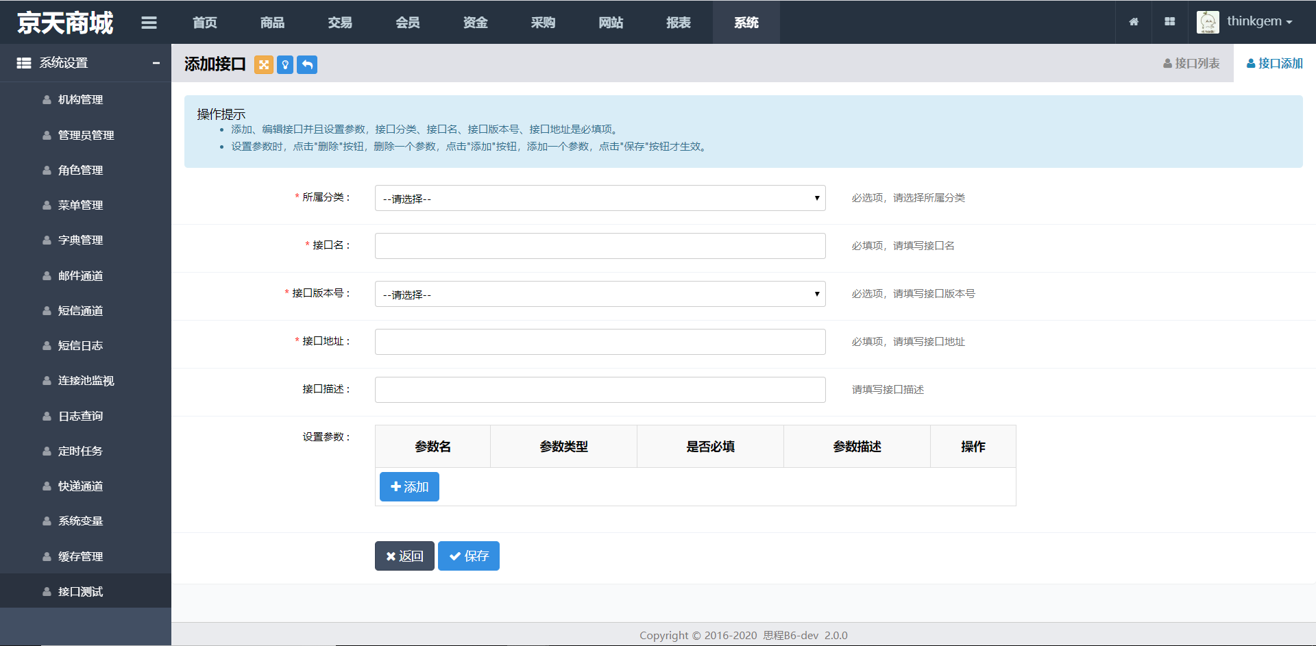Focus the 接口地址 input field

tap(600, 342)
